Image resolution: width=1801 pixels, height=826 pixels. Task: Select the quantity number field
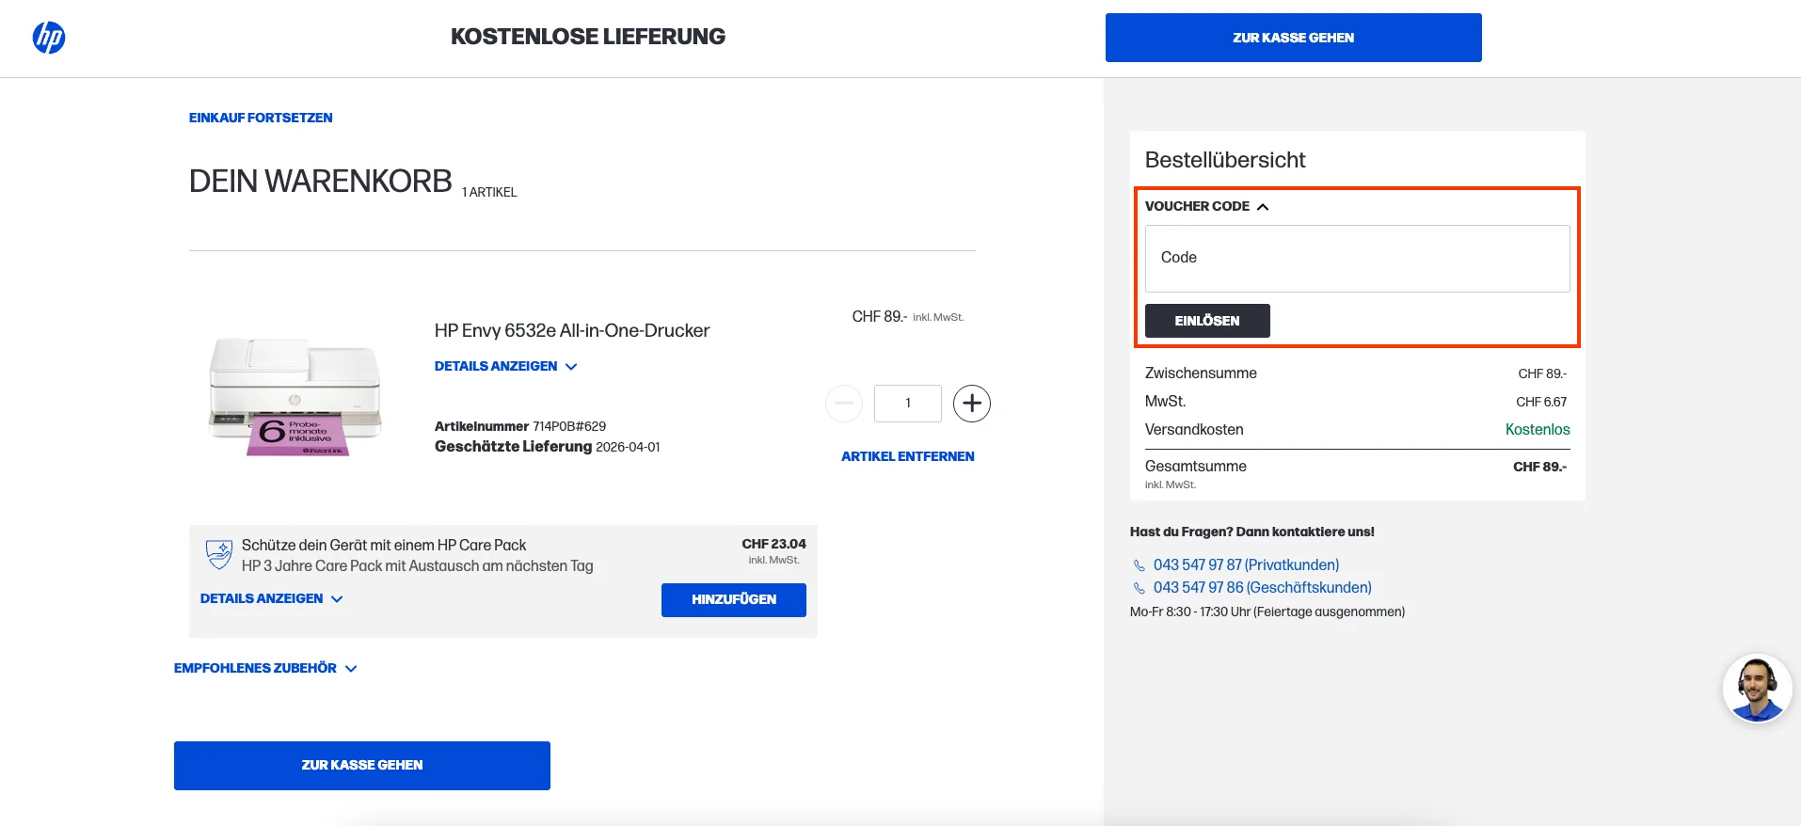point(907,403)
